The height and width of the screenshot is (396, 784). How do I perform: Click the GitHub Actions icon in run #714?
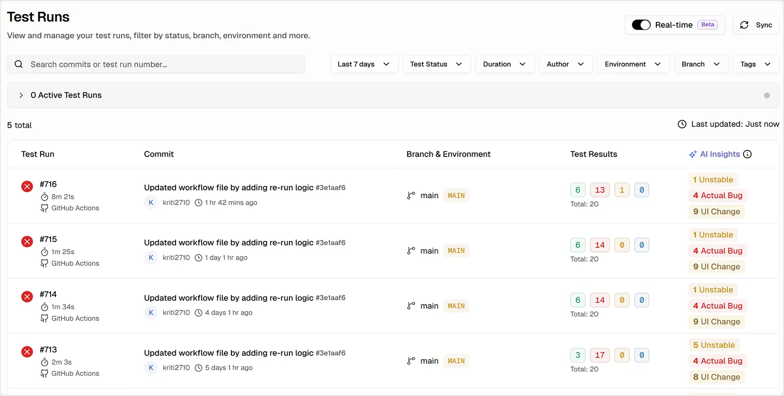click(44, 318)
